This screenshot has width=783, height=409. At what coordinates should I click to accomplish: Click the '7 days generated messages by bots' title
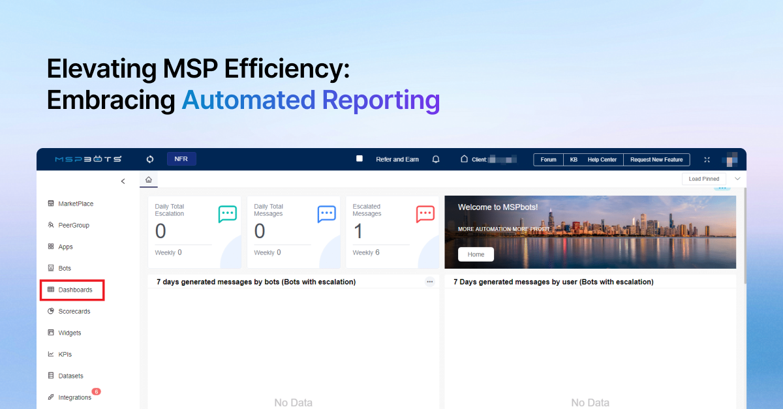[256, 282]
